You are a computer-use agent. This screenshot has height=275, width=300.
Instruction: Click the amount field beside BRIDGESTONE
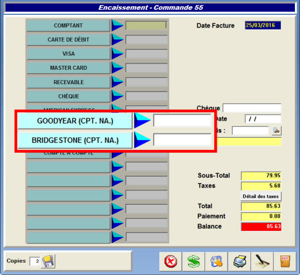182,140
